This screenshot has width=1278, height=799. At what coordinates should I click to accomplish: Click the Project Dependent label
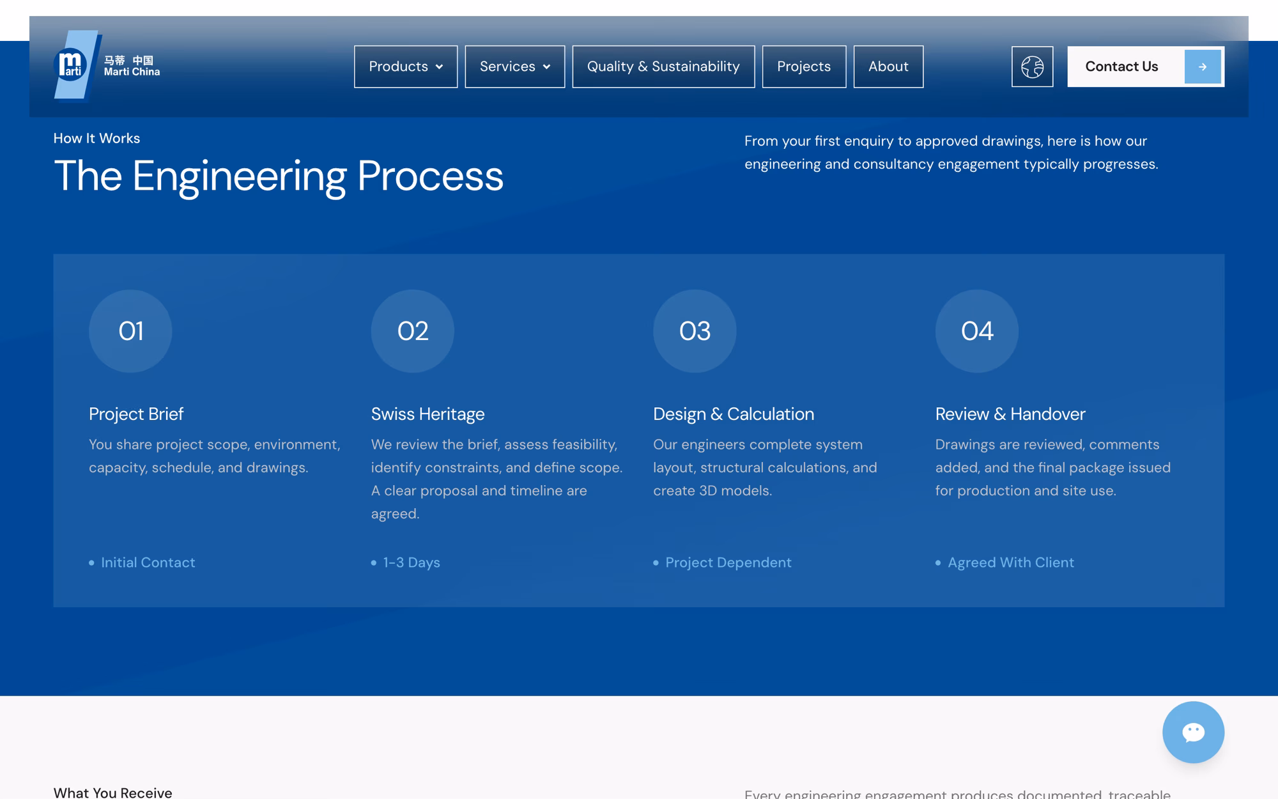(728, 562)
